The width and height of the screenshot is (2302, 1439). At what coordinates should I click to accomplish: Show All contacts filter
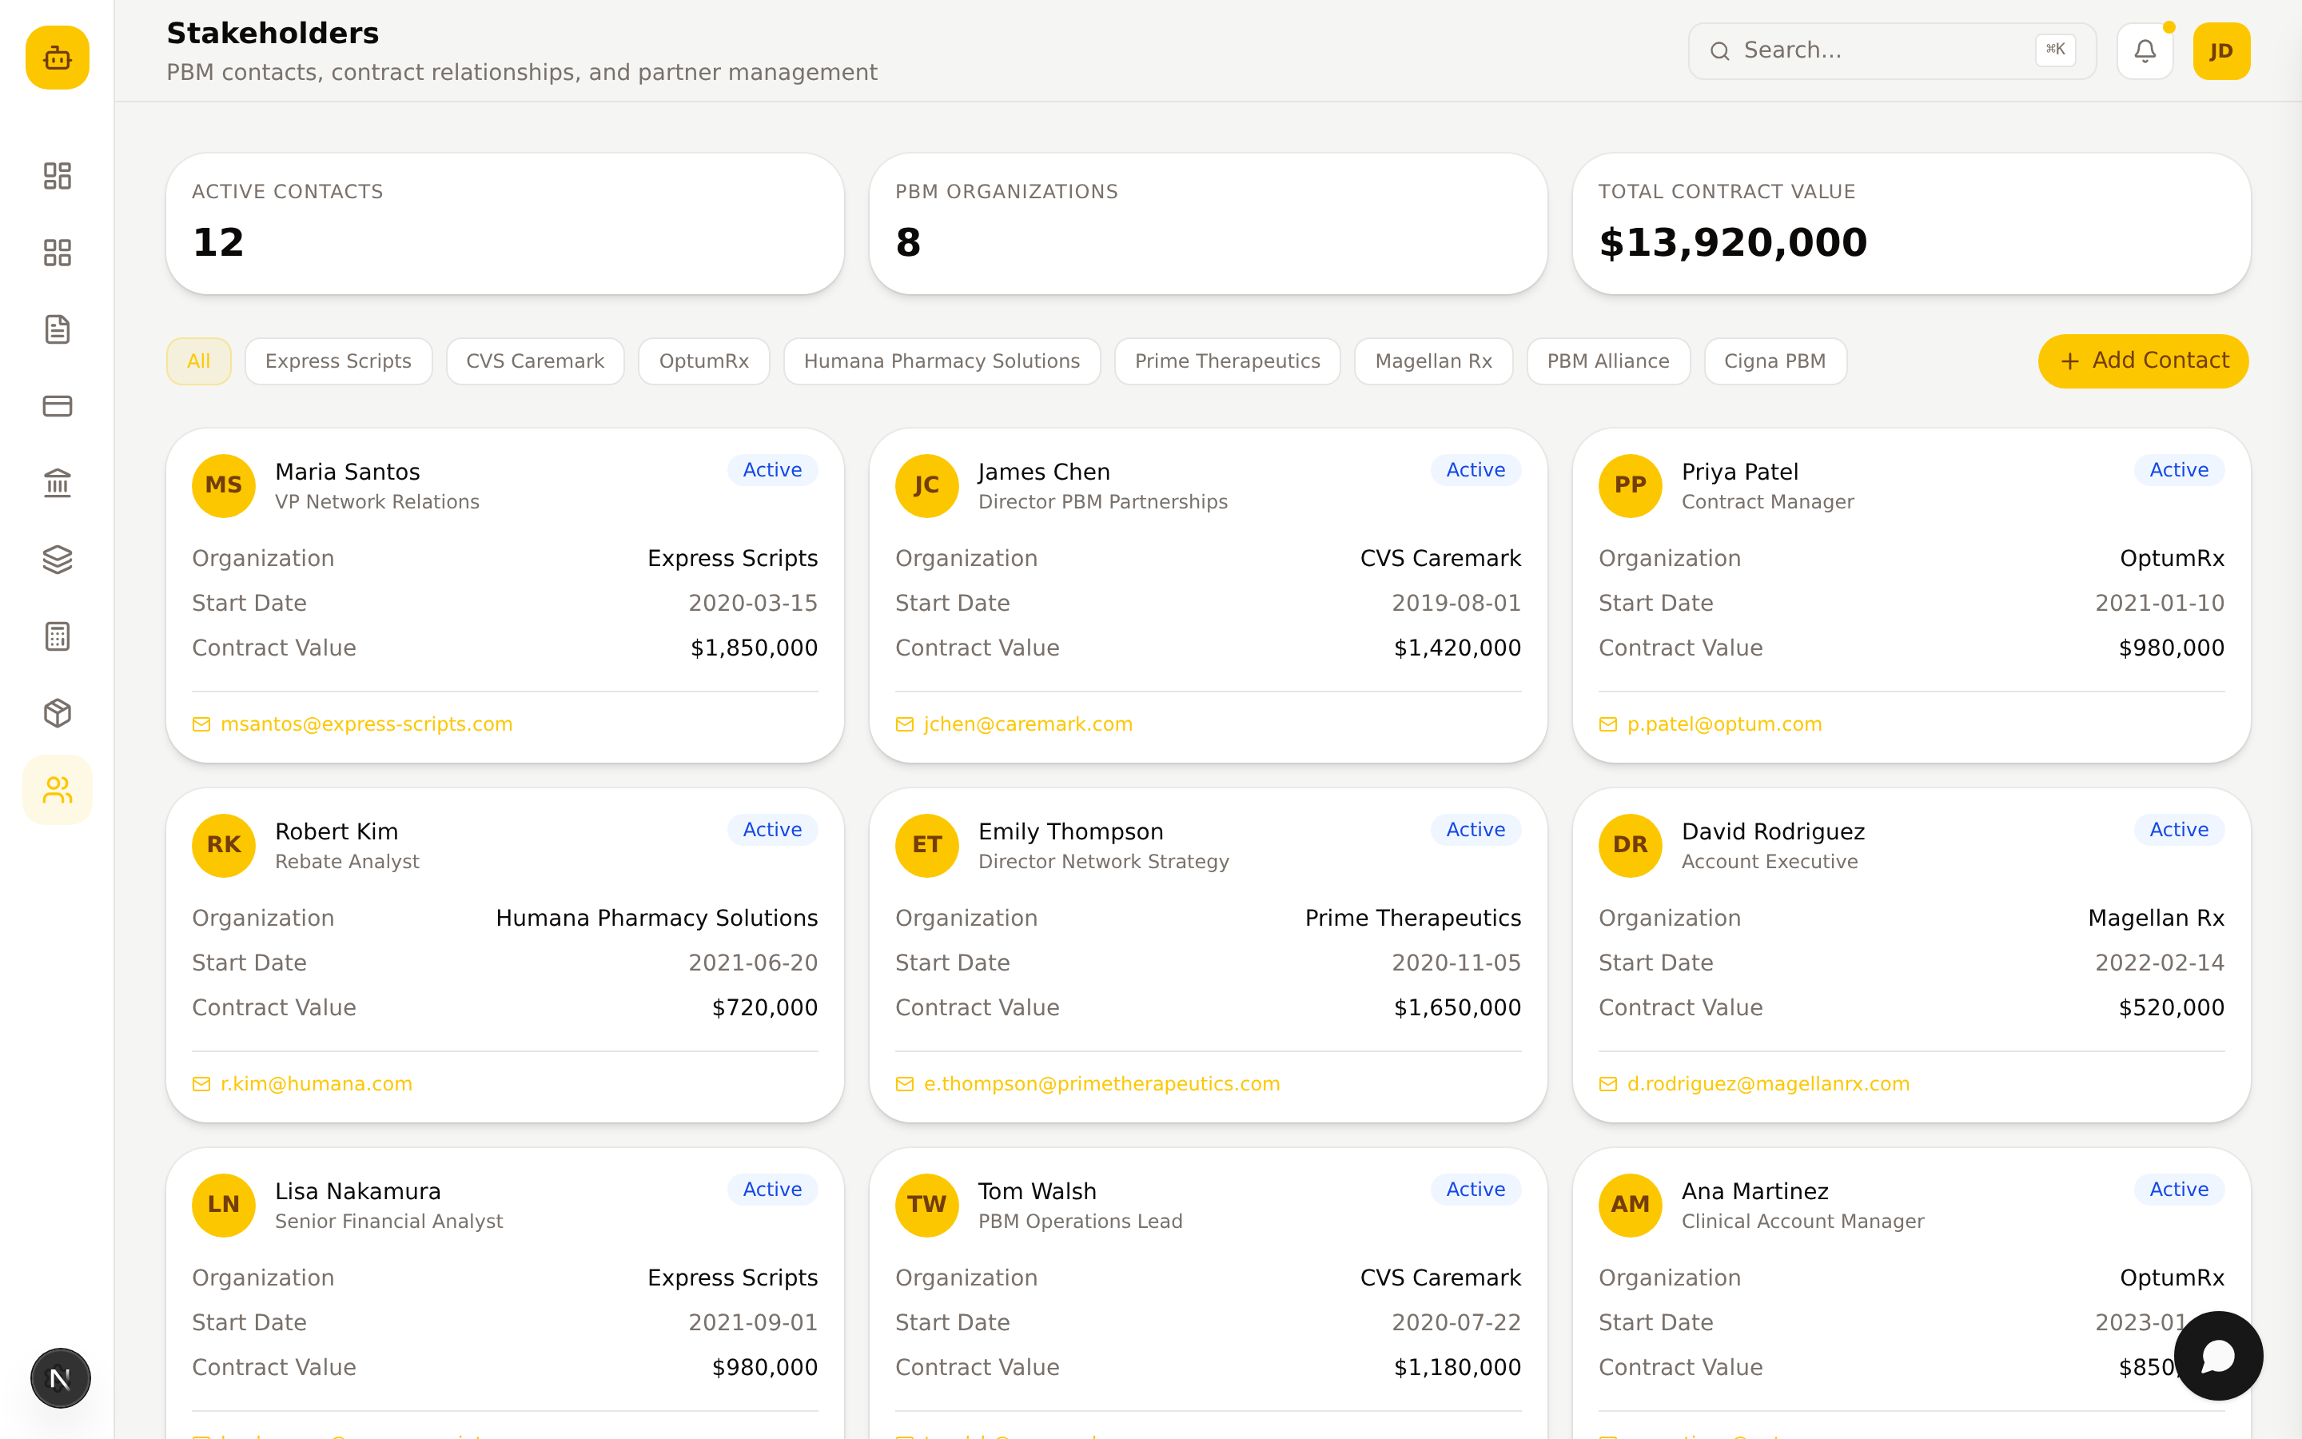pyautogui.click(x=199, y=361)
